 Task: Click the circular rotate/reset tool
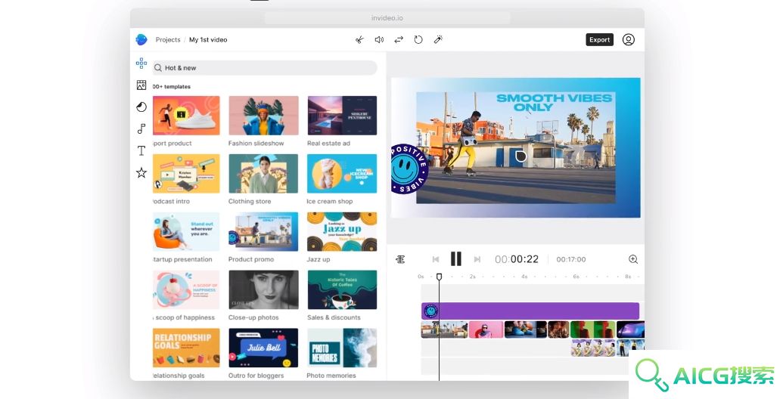[x=418, y=40]
